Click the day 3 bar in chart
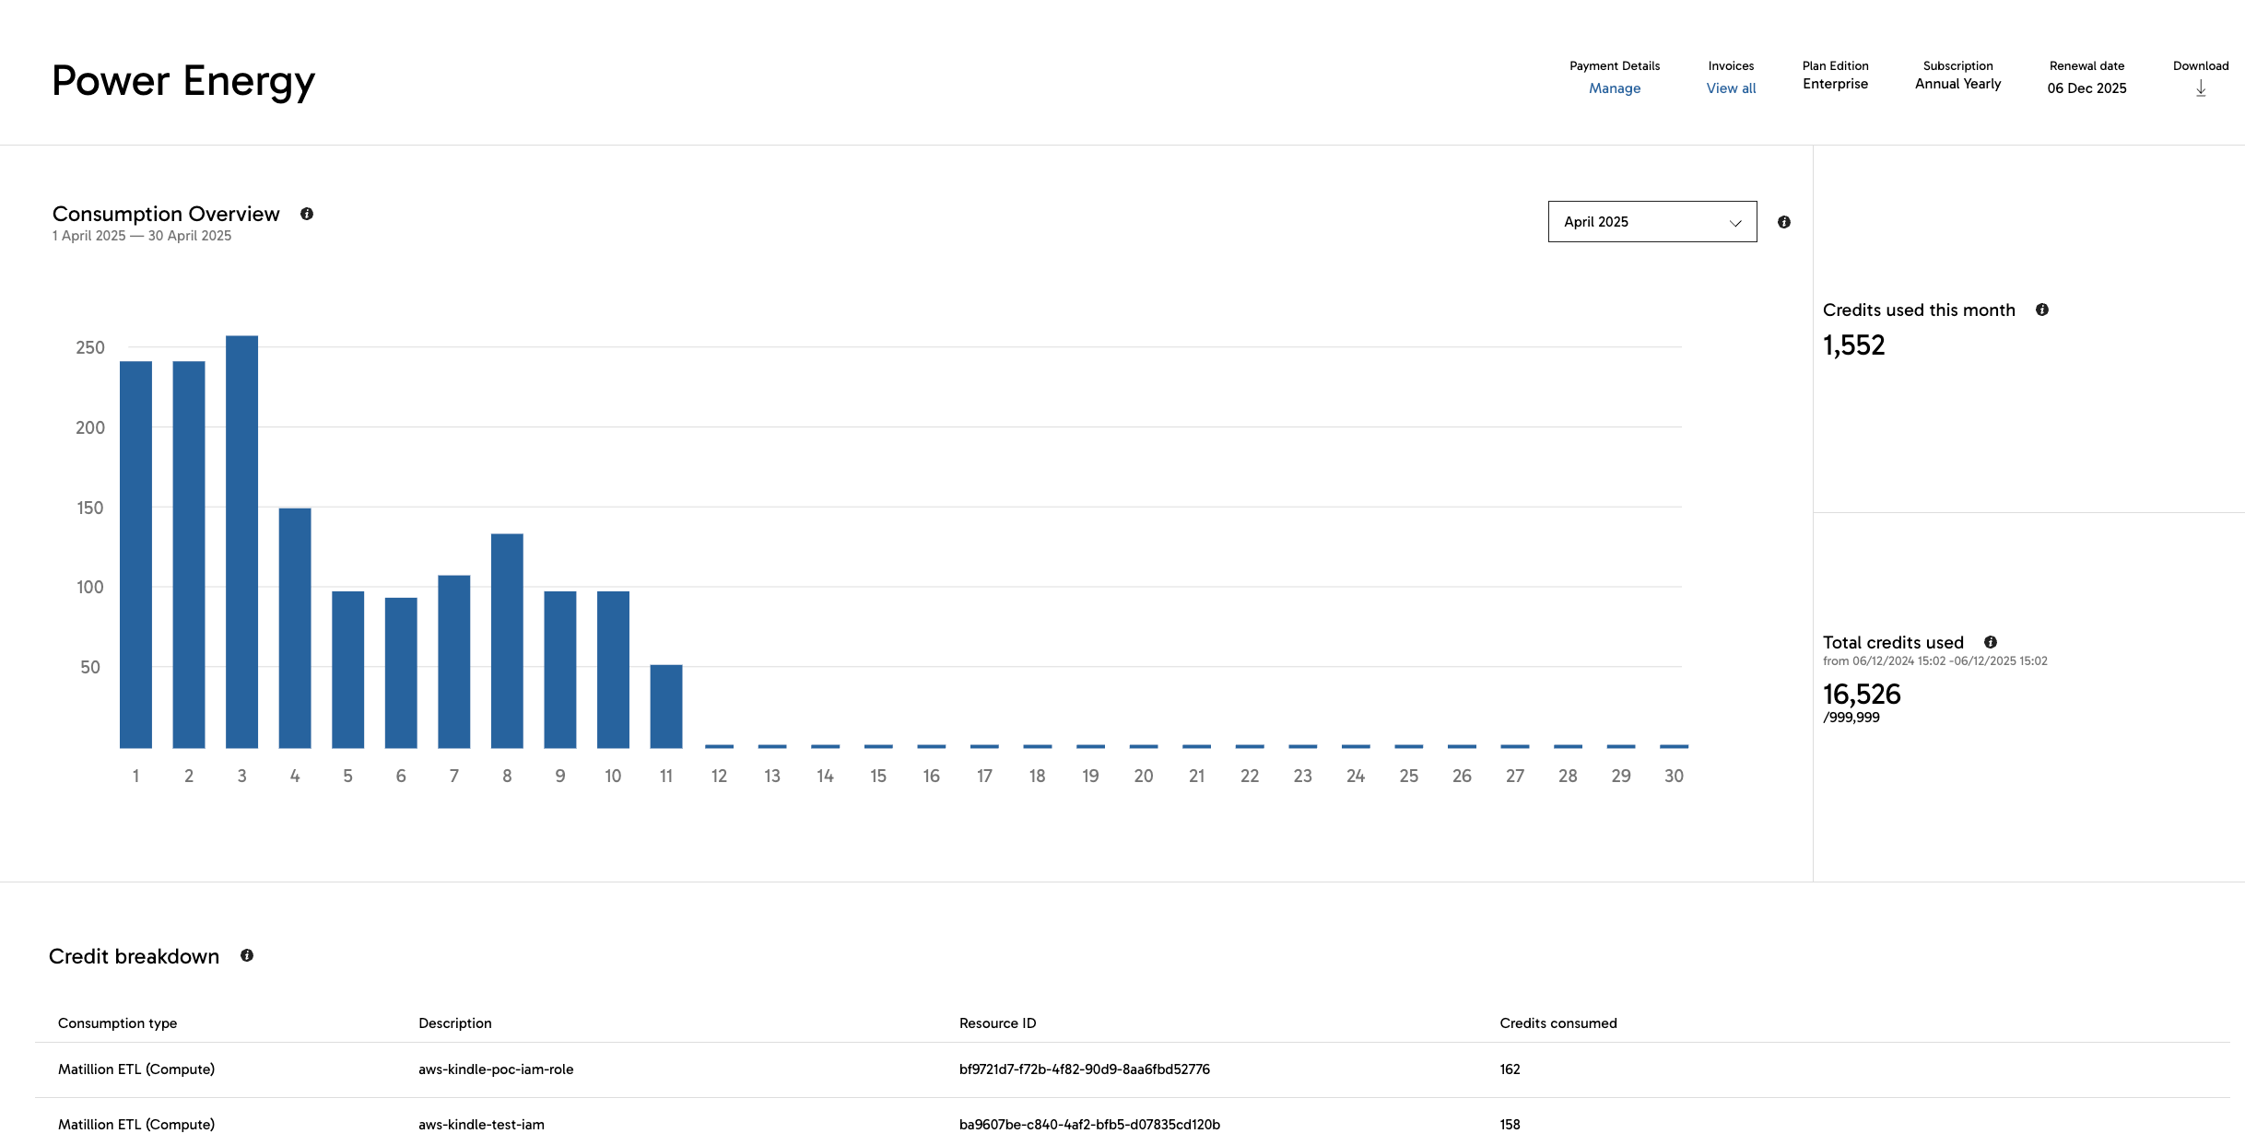Viewport: 2245px width, 1145px height. [x=241, y=542]
